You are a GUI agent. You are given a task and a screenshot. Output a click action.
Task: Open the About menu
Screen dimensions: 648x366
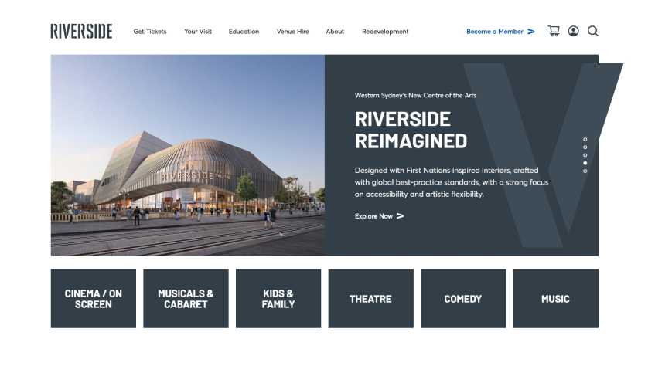[335, 32]
